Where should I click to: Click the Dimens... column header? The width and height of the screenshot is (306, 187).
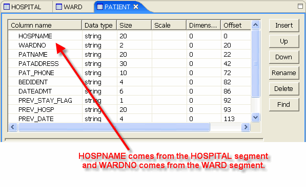pyautogui.click(x=203, y=26)
